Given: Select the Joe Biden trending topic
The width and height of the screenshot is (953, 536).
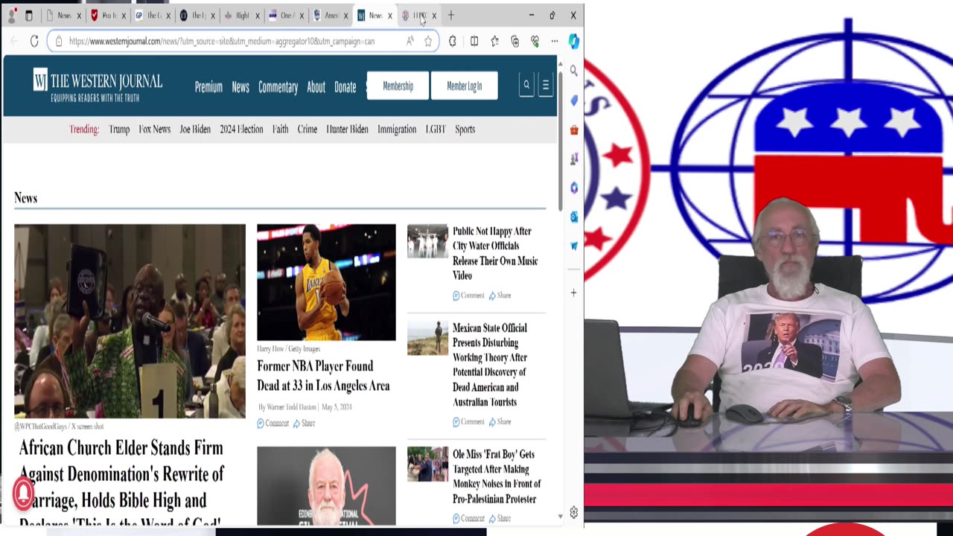Looking at the screenshot, I should pos(195,129).
